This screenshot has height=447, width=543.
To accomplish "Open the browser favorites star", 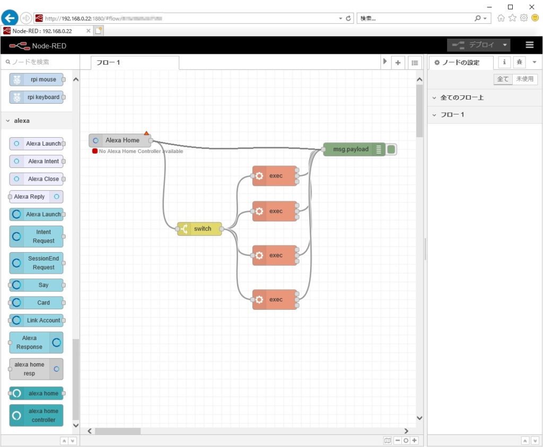I will coord(512,18).
